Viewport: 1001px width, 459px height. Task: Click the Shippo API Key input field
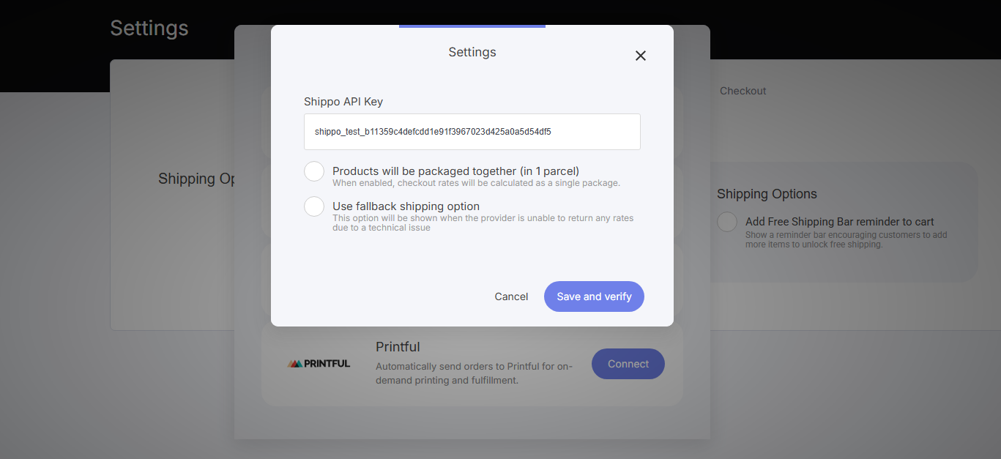(472, 132)
